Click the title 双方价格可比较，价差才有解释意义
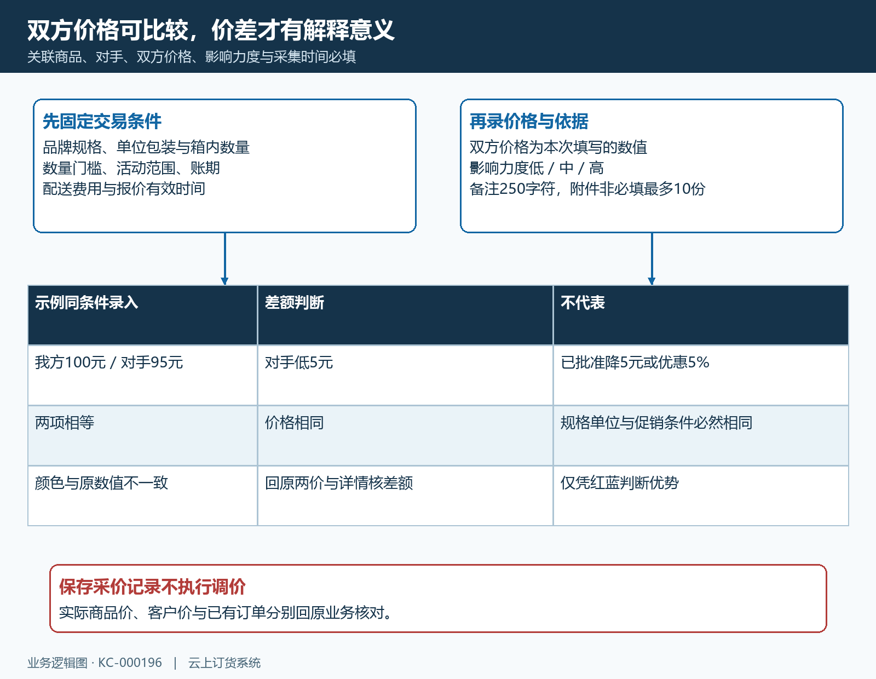 pos(211,30)
